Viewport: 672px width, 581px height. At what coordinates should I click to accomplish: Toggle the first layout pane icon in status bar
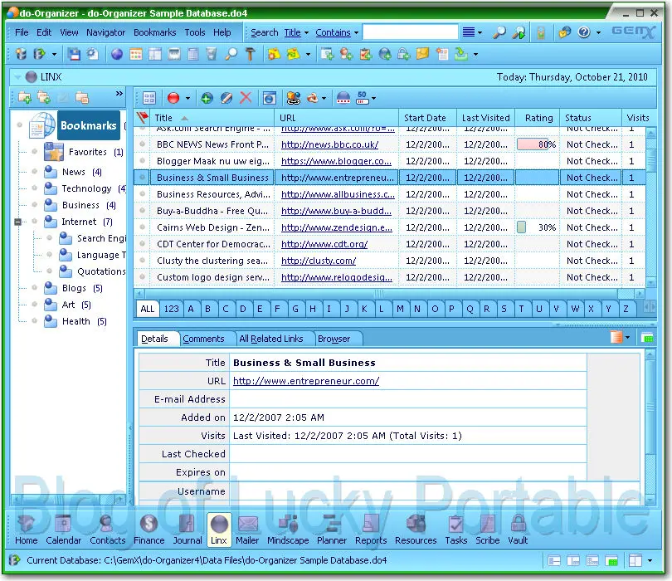coord(554,560)
